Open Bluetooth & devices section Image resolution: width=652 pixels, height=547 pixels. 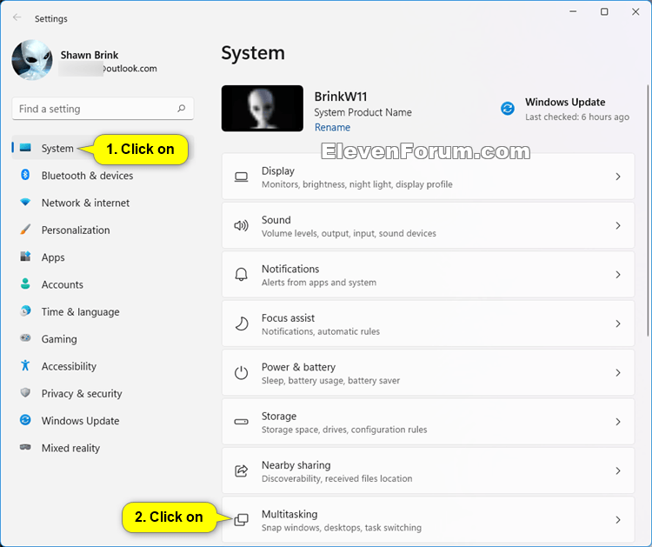(103, 176)
